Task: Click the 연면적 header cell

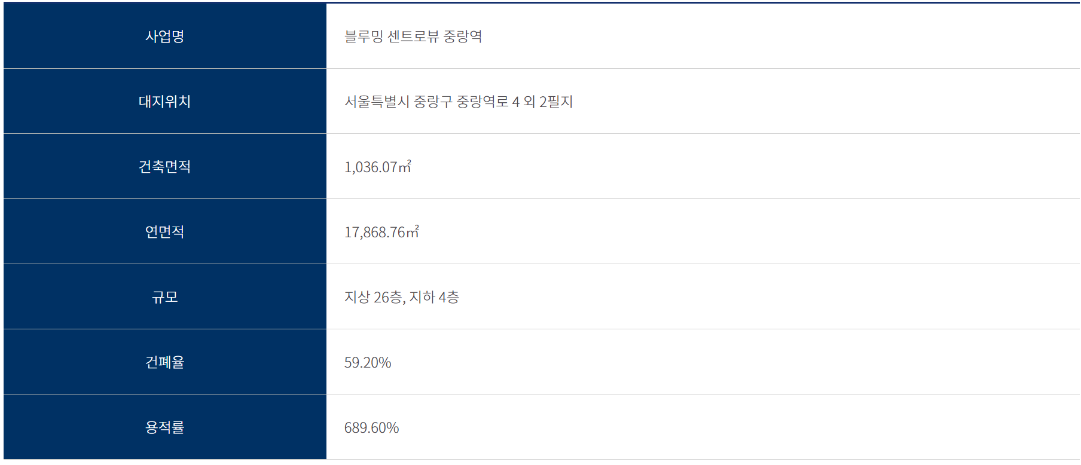Action: click(164, 232)
